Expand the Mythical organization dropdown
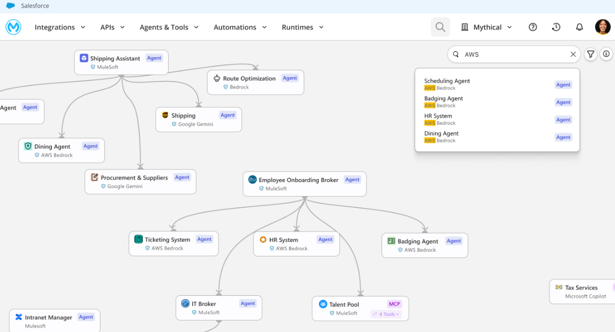Image resolution: width=615 pixels, height=332 pixels. (x=486, y=27)
